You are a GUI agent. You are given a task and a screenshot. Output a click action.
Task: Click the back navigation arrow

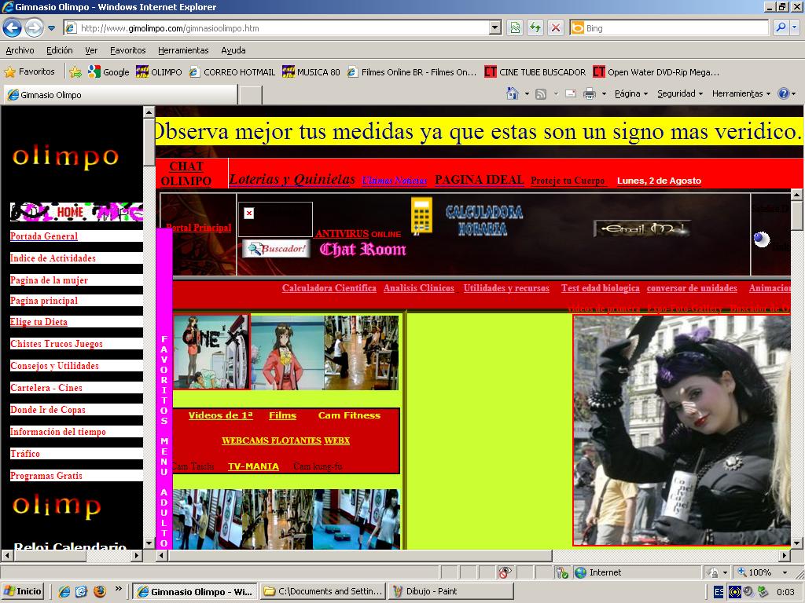12,28
